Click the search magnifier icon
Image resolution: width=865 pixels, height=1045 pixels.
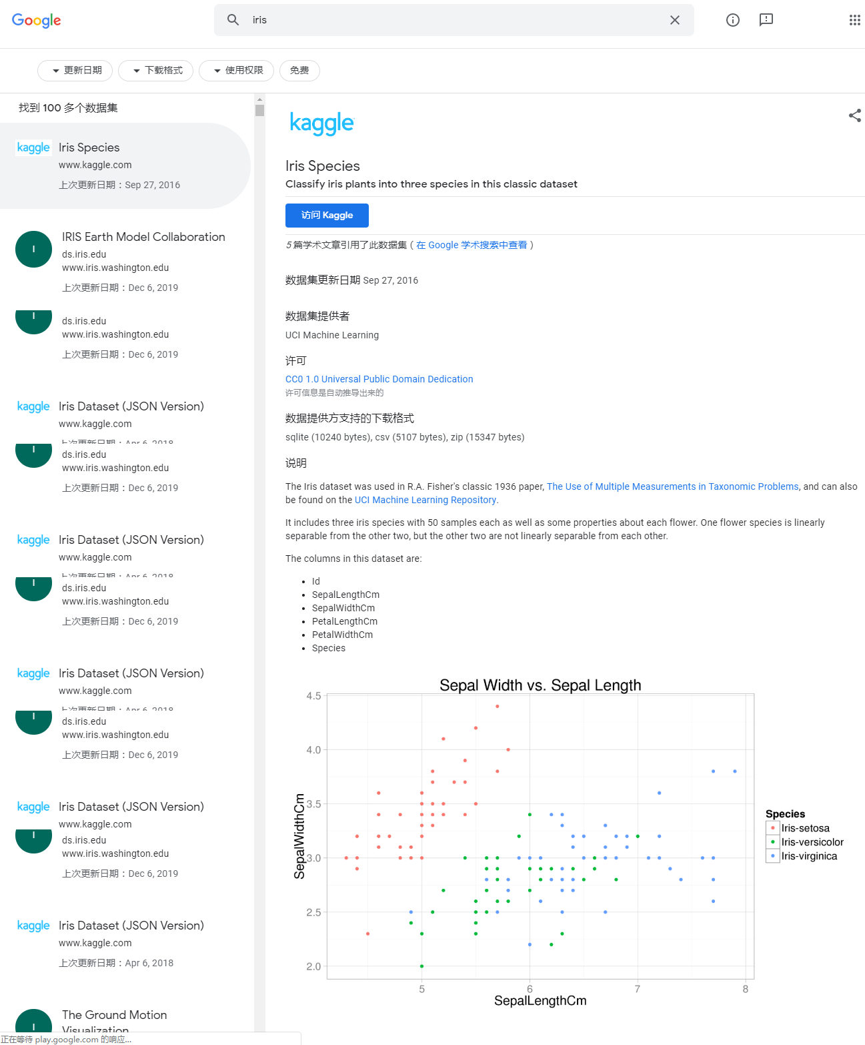233,20
